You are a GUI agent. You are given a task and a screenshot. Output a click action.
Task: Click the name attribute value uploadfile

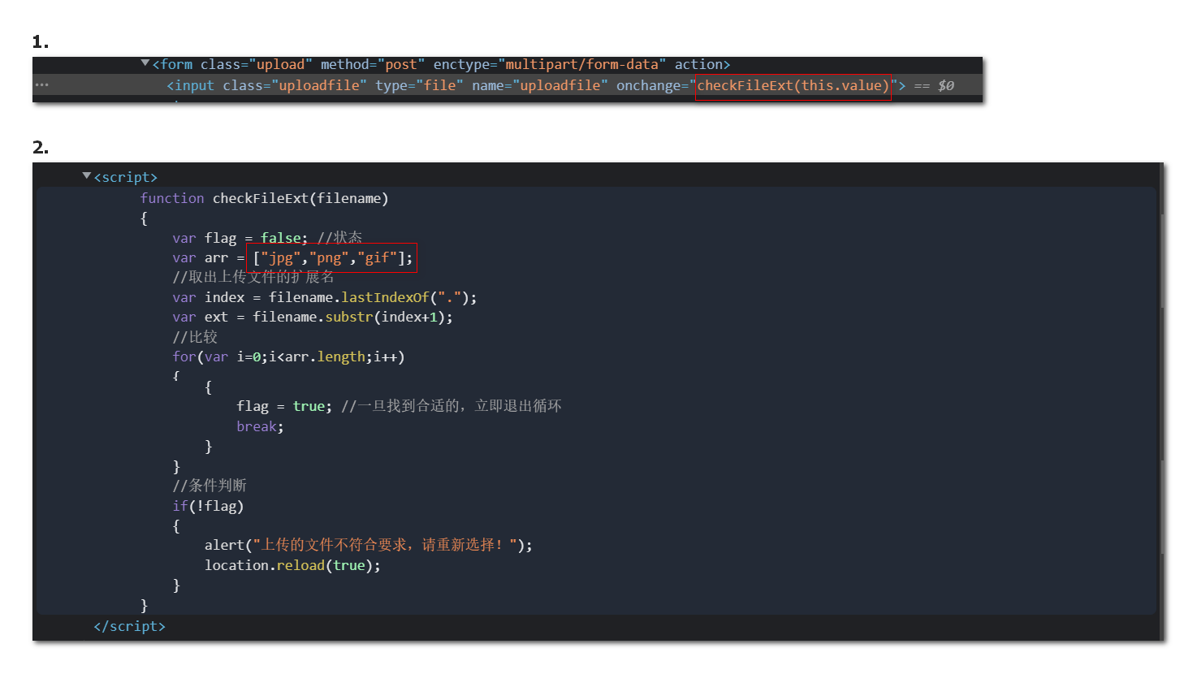560,86
